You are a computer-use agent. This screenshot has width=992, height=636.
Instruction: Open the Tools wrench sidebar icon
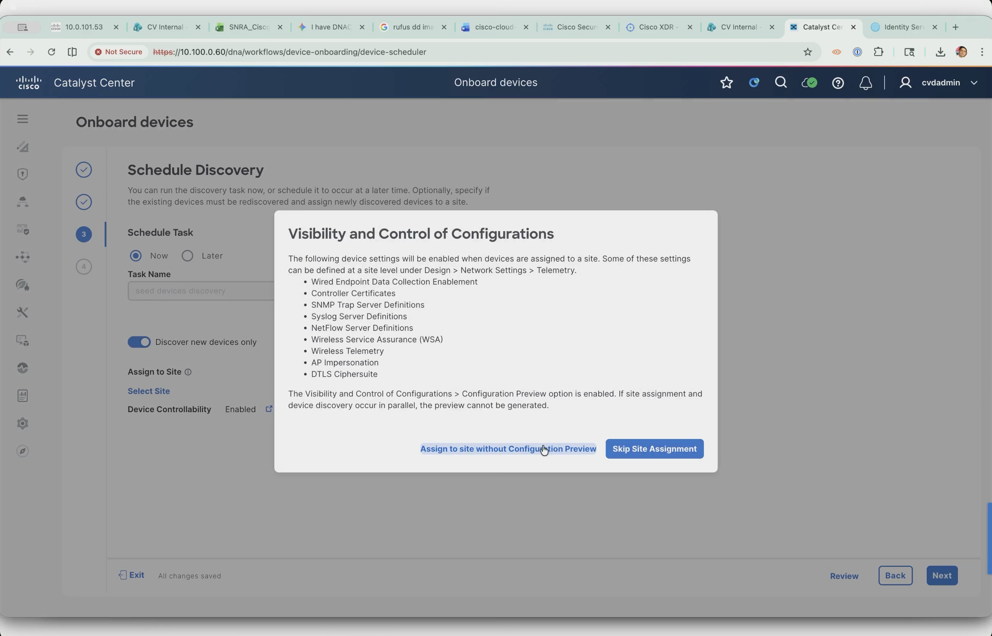(23, 313)
